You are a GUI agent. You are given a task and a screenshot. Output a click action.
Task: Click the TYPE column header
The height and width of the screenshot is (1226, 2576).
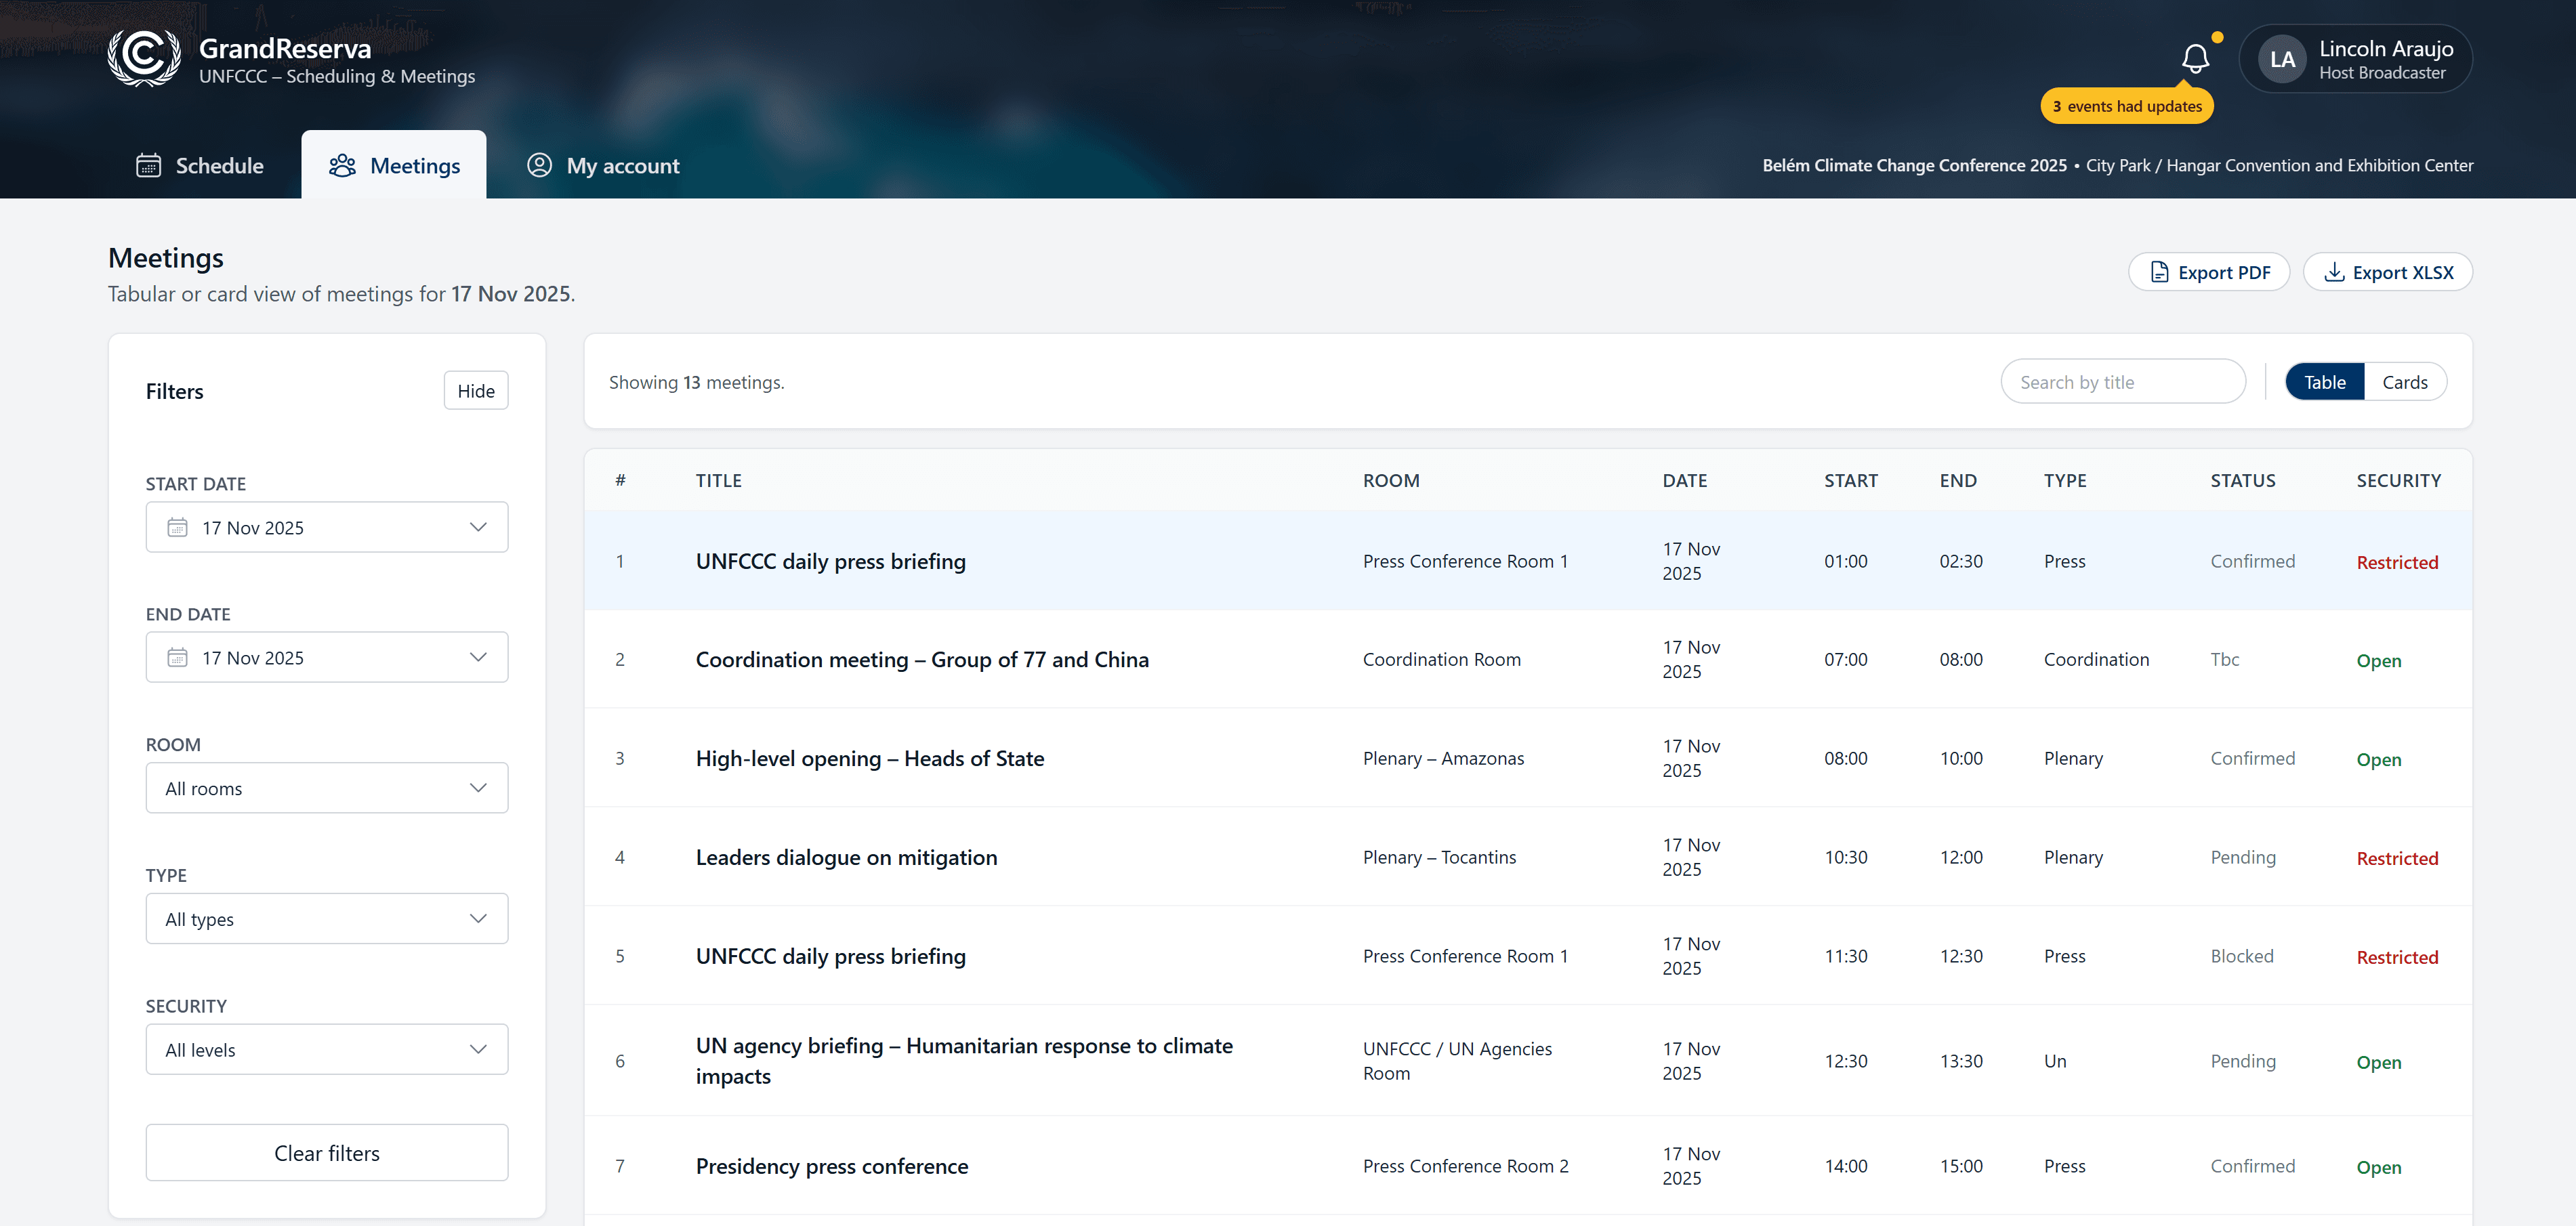[2065, 481]
